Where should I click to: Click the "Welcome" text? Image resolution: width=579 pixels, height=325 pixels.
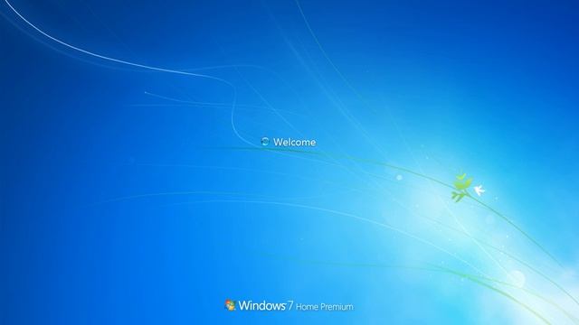pyautogui.click(x=295, y=143)
